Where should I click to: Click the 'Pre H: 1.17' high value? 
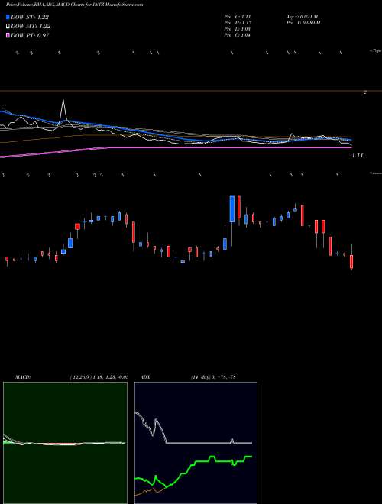coord(238,23)
